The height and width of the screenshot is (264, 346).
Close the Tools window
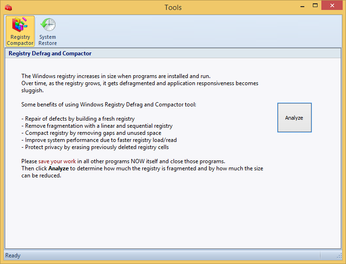coord(332,6)
